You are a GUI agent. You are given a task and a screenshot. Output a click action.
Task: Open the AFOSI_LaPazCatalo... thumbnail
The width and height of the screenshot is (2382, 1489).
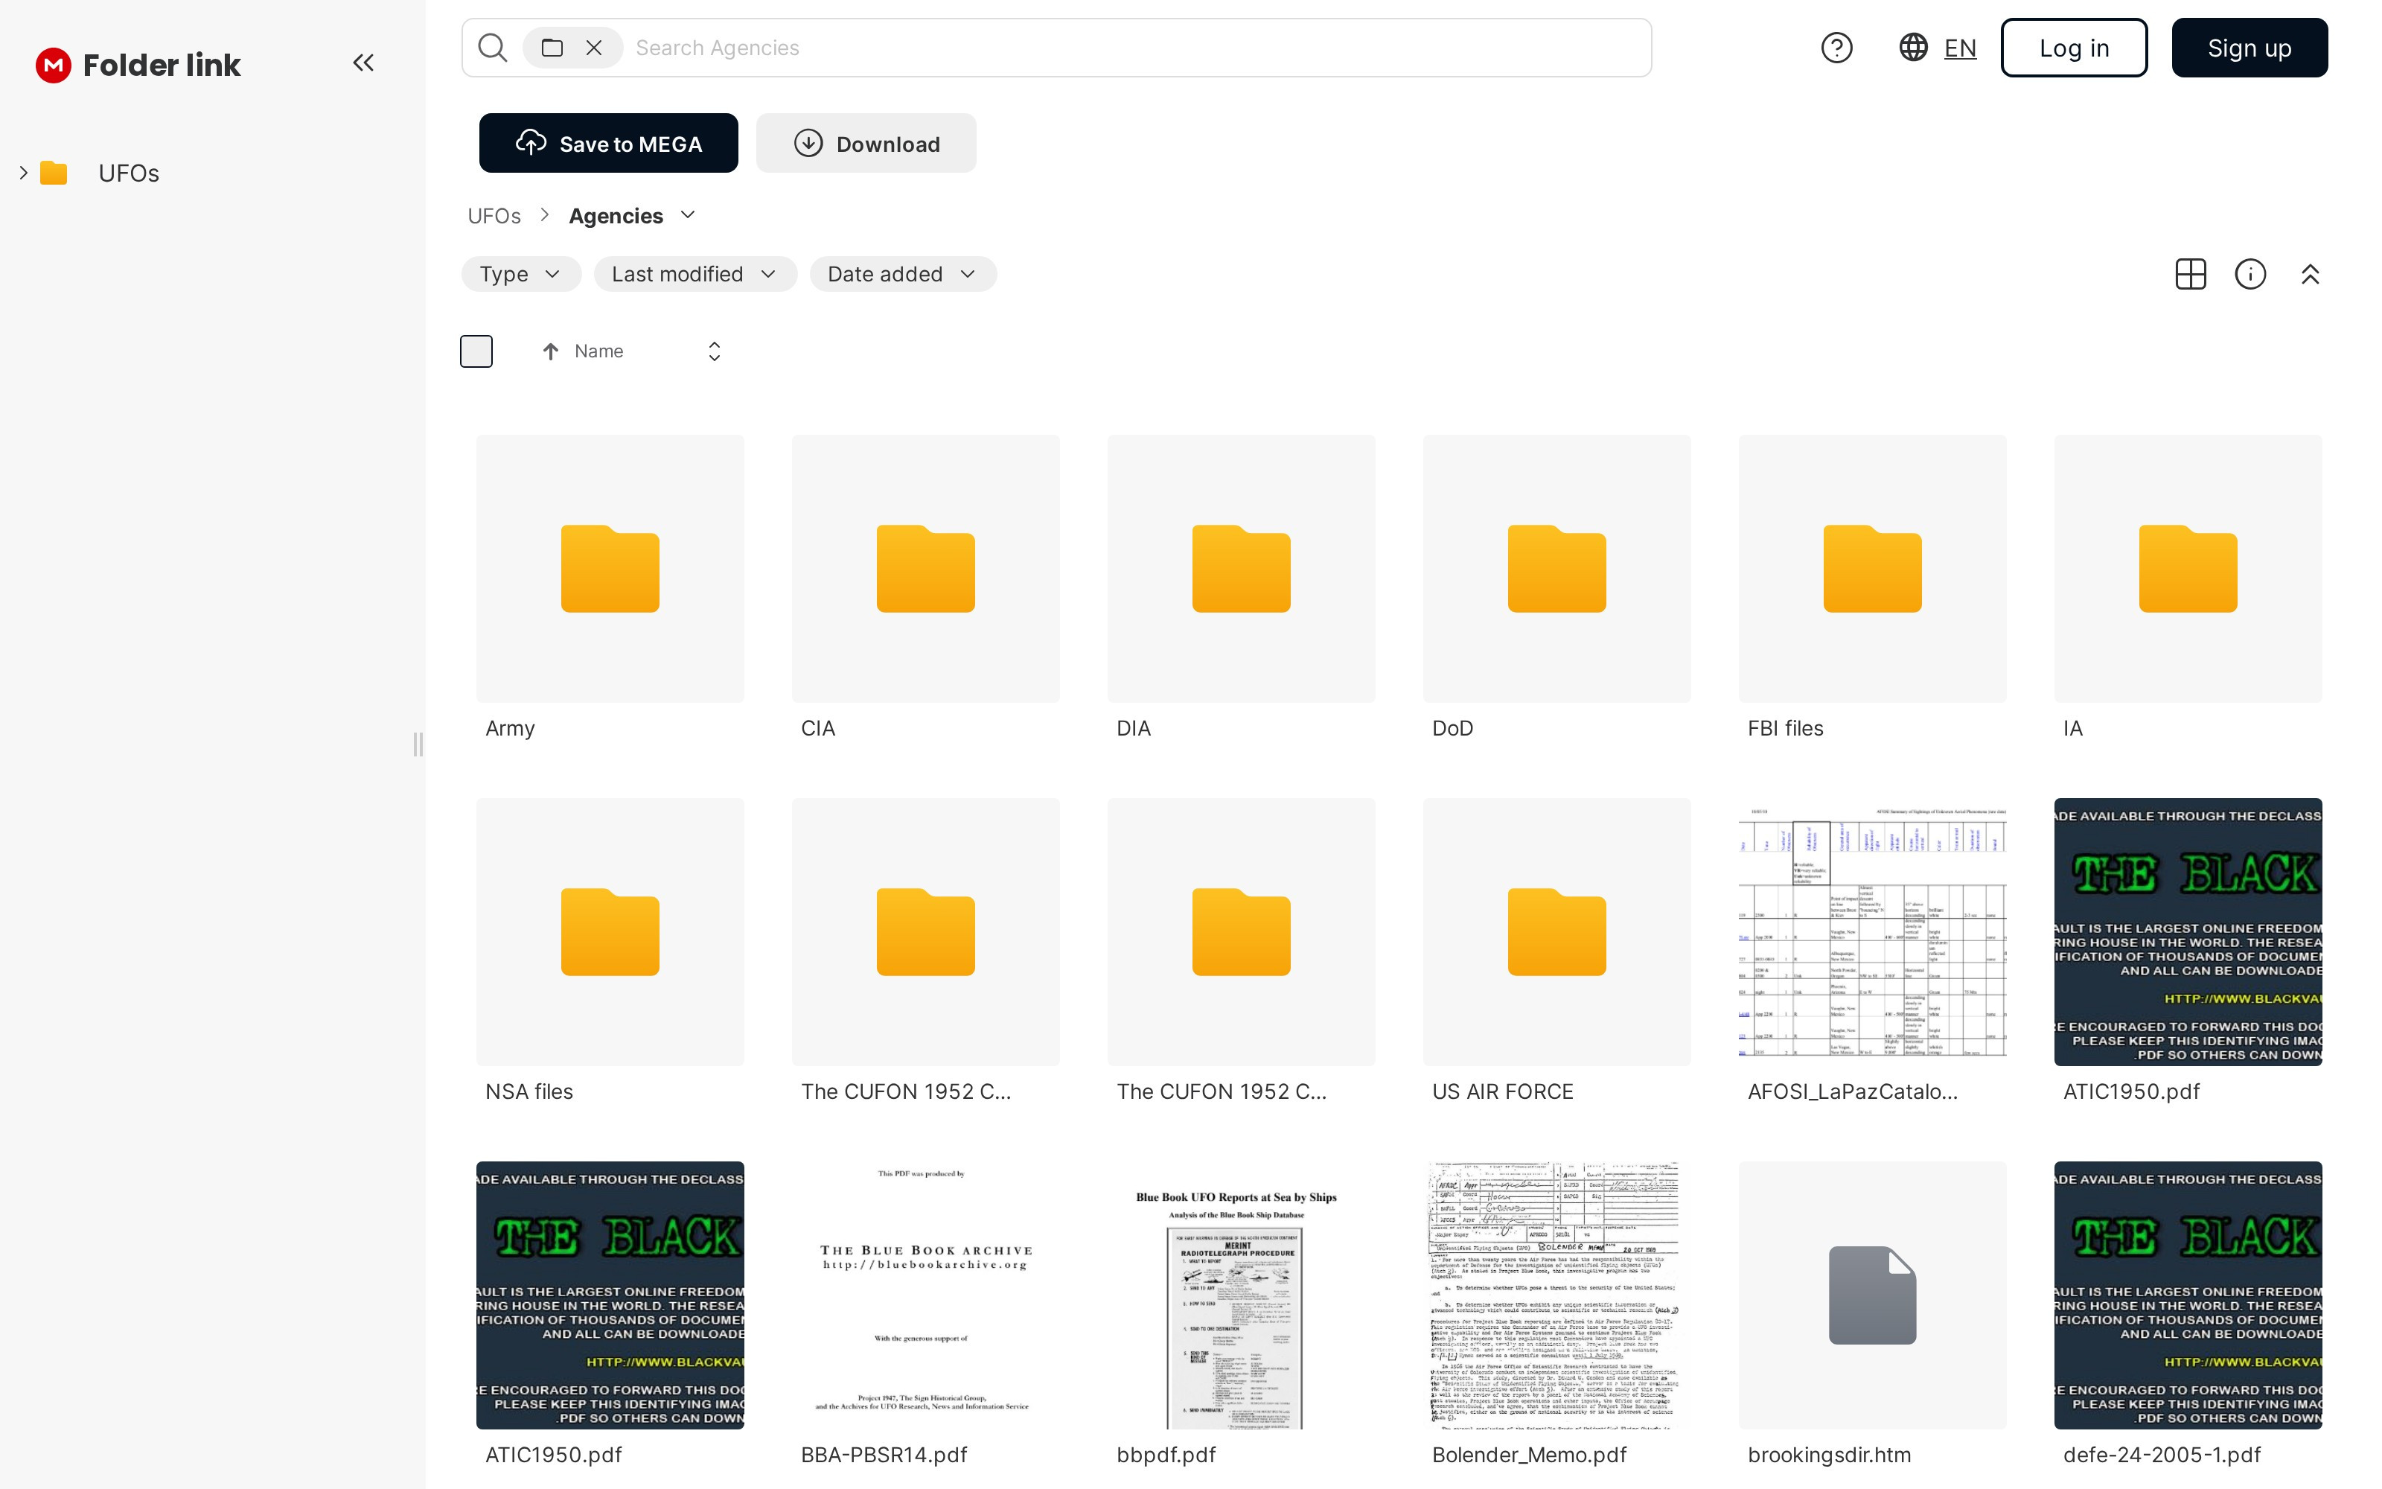coord(1872,931)
